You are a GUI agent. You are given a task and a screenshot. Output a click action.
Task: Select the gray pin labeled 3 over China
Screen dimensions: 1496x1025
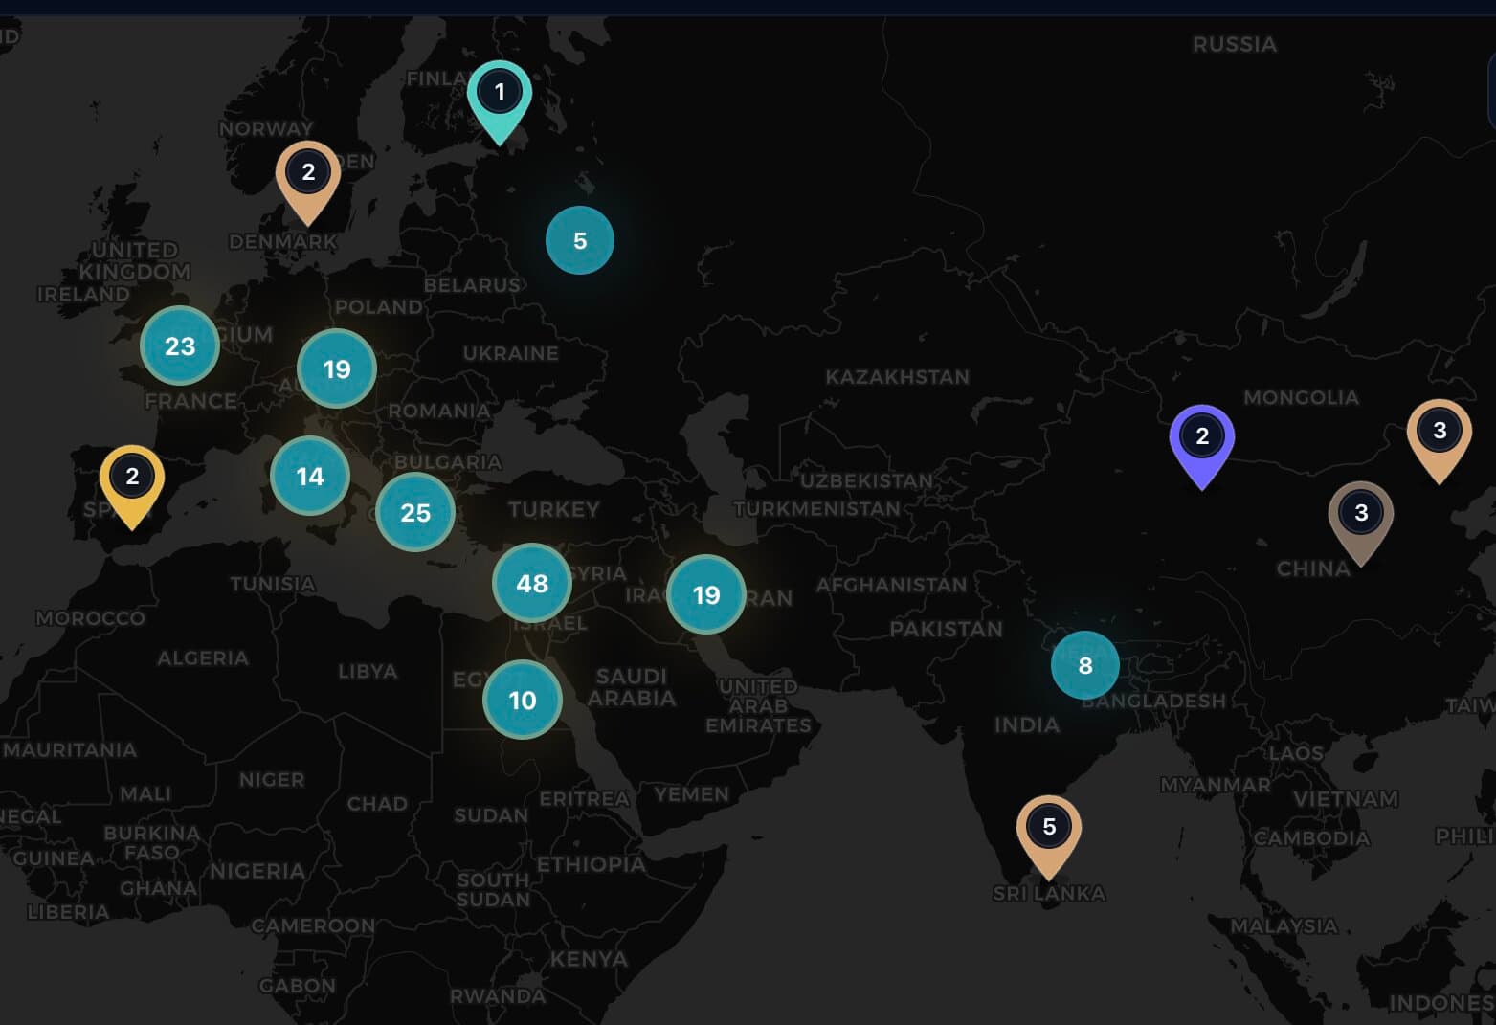coord(1360,513)
